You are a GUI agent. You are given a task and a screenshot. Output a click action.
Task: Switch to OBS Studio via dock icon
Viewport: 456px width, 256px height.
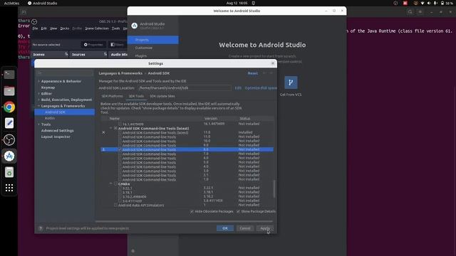(x=9, y=140)
